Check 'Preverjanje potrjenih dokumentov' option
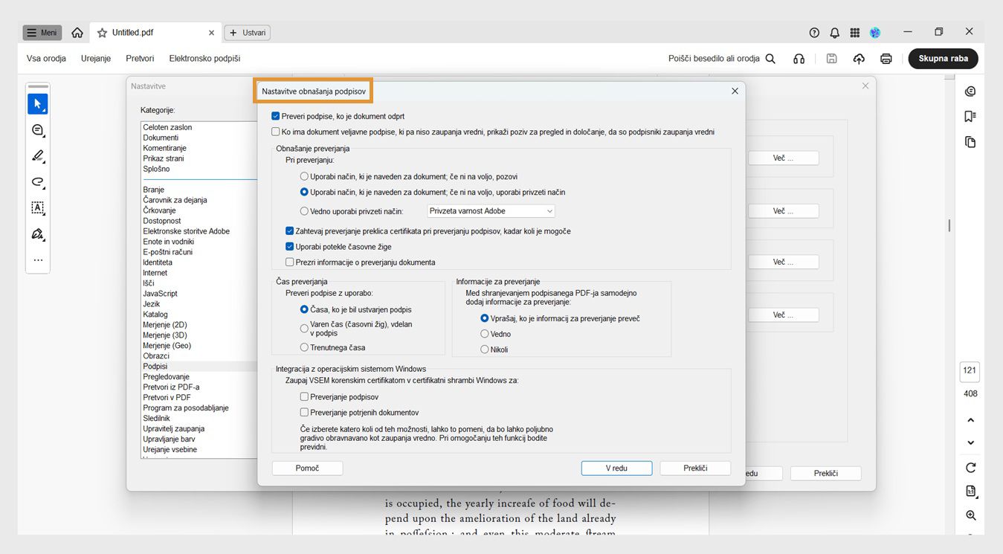The image size is (1003, 554). coord(304,413)
